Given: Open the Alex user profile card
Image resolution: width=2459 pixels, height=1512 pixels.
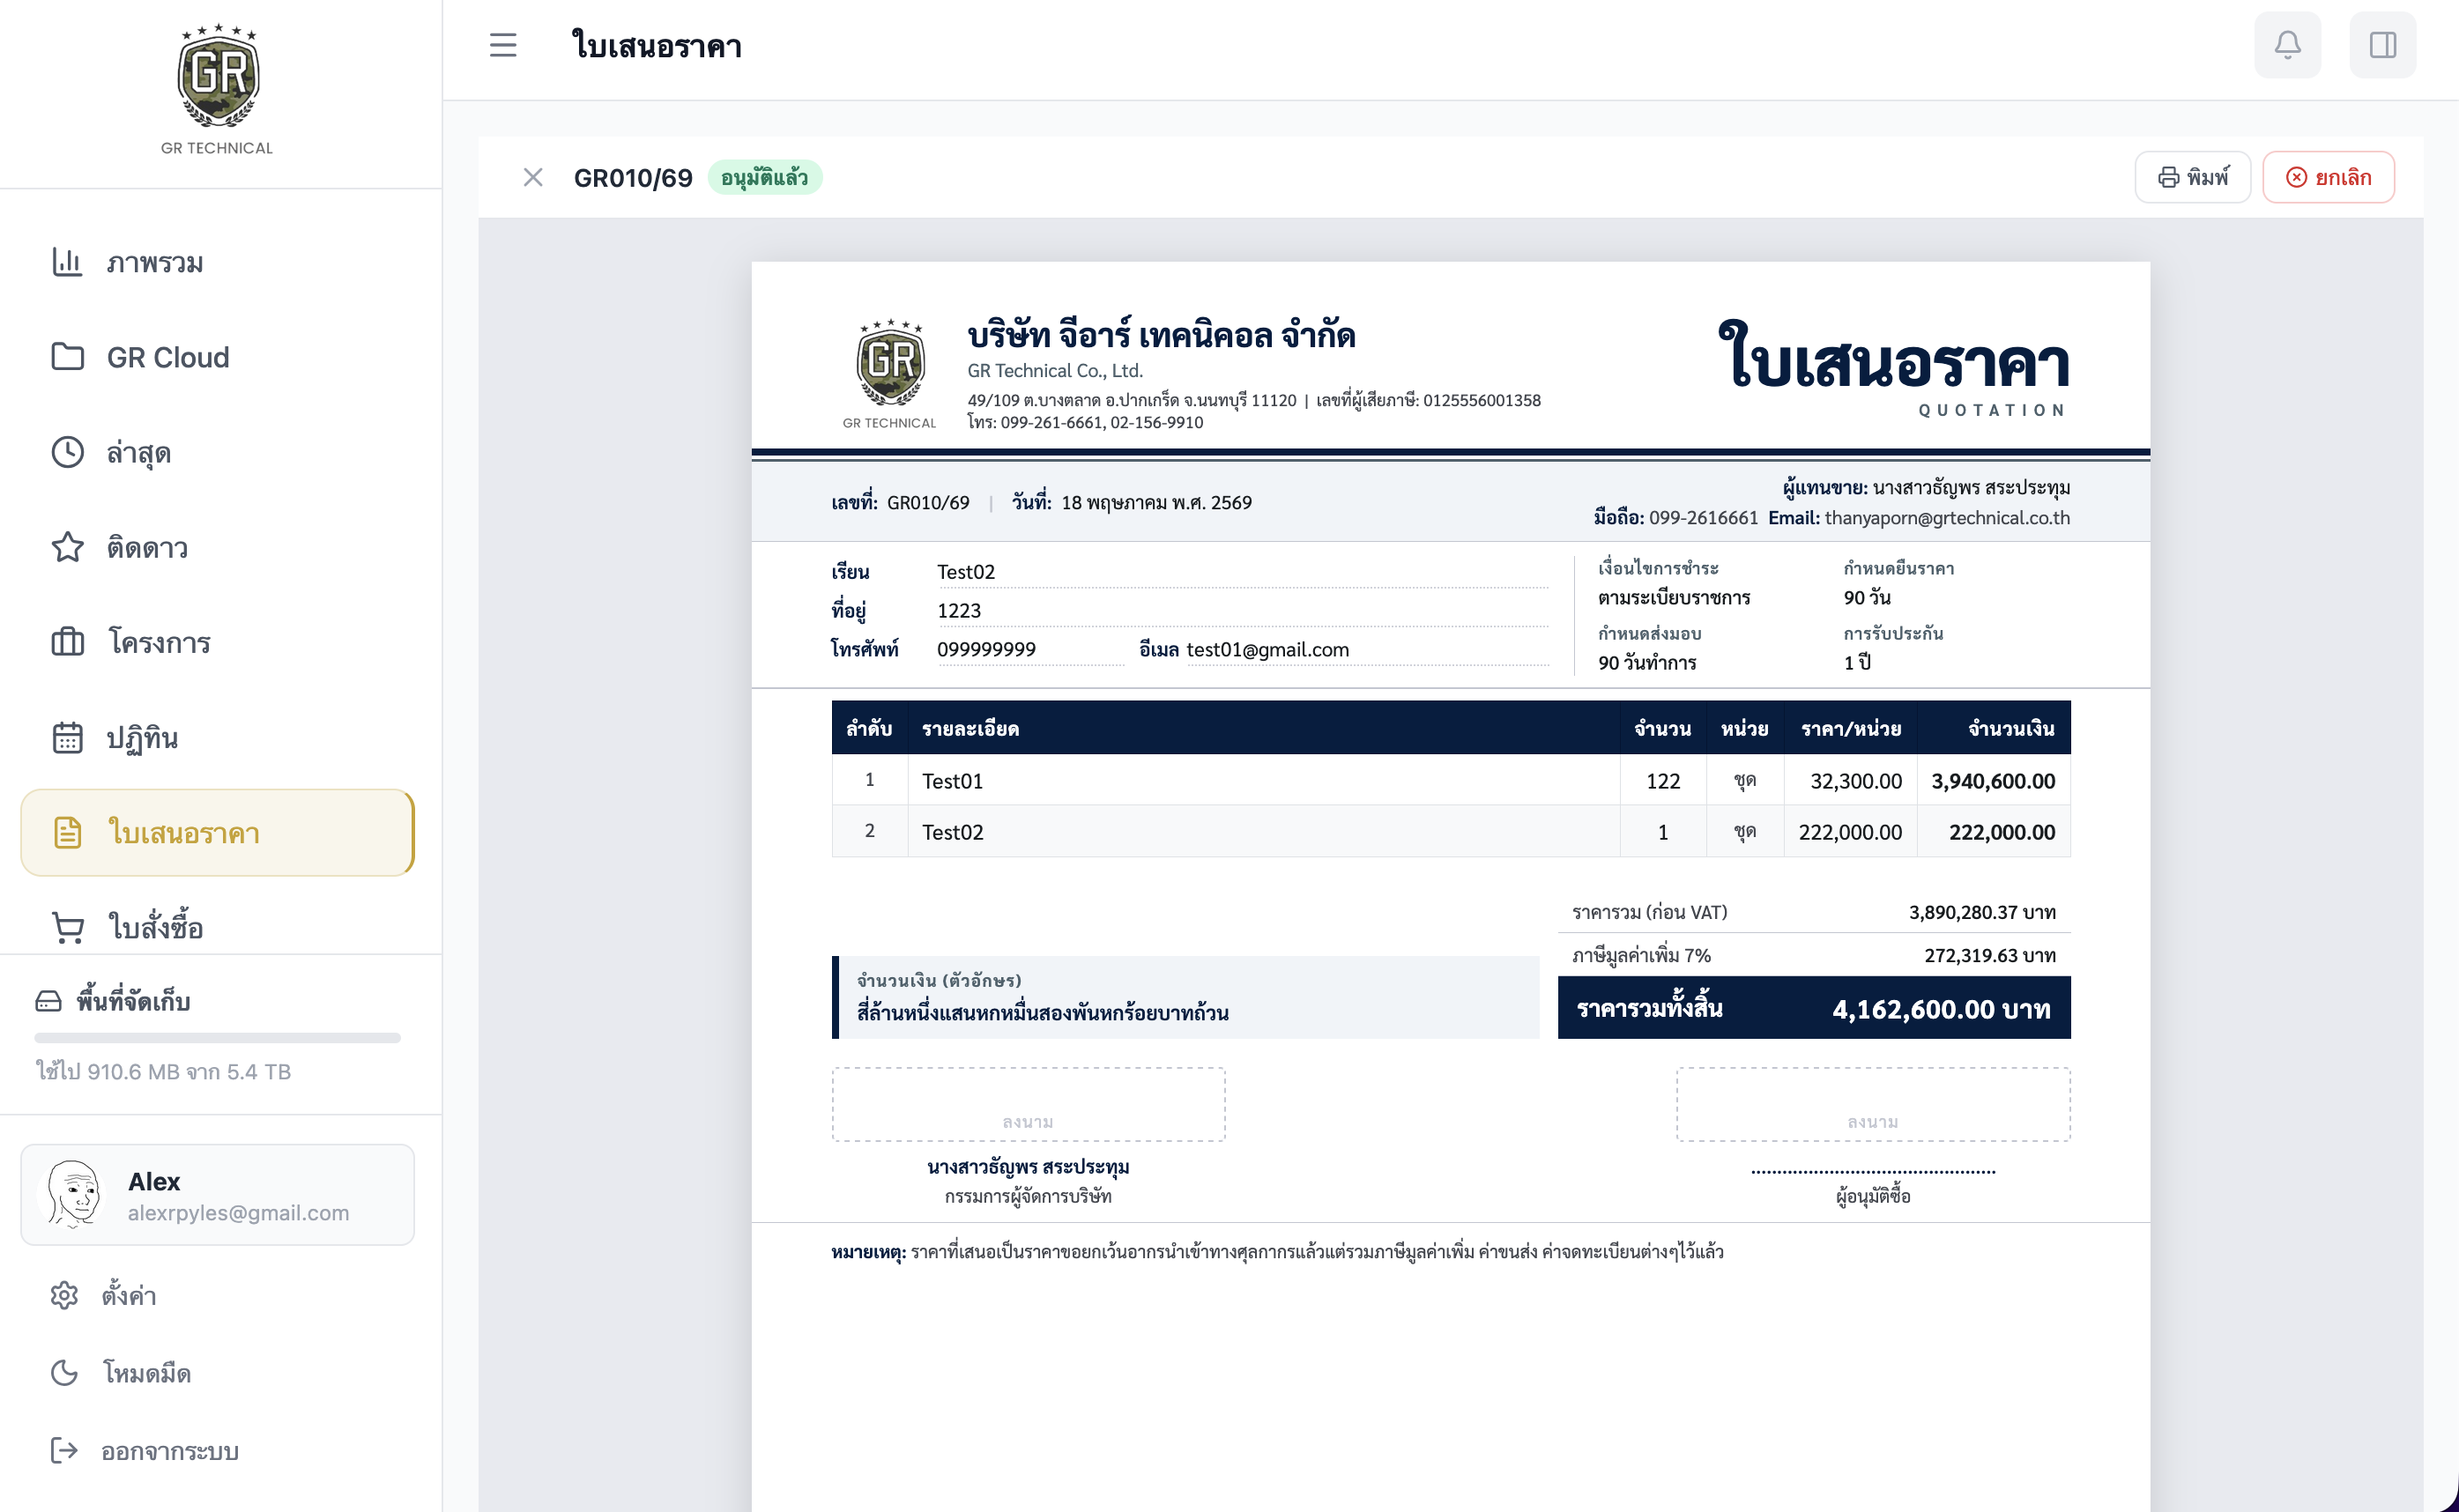Looking at the screenshot, I should point(217,1195).
